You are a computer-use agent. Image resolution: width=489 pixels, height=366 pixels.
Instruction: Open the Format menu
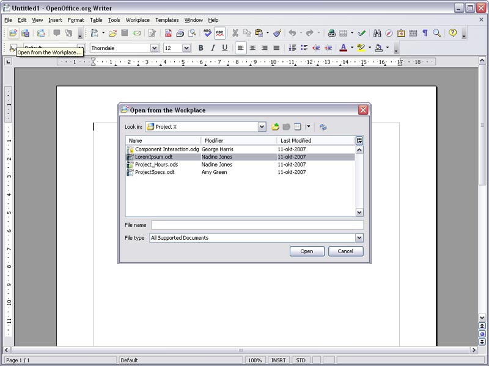tap(76, 20)
